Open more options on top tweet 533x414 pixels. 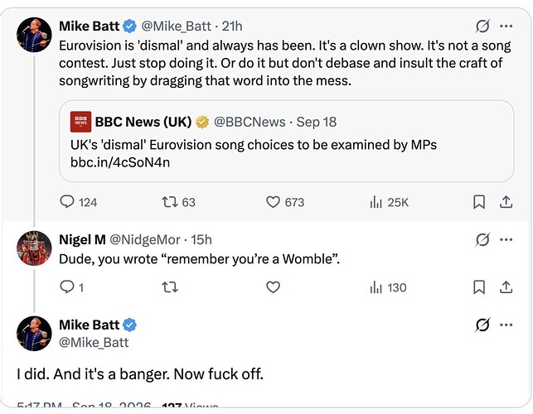506,26
